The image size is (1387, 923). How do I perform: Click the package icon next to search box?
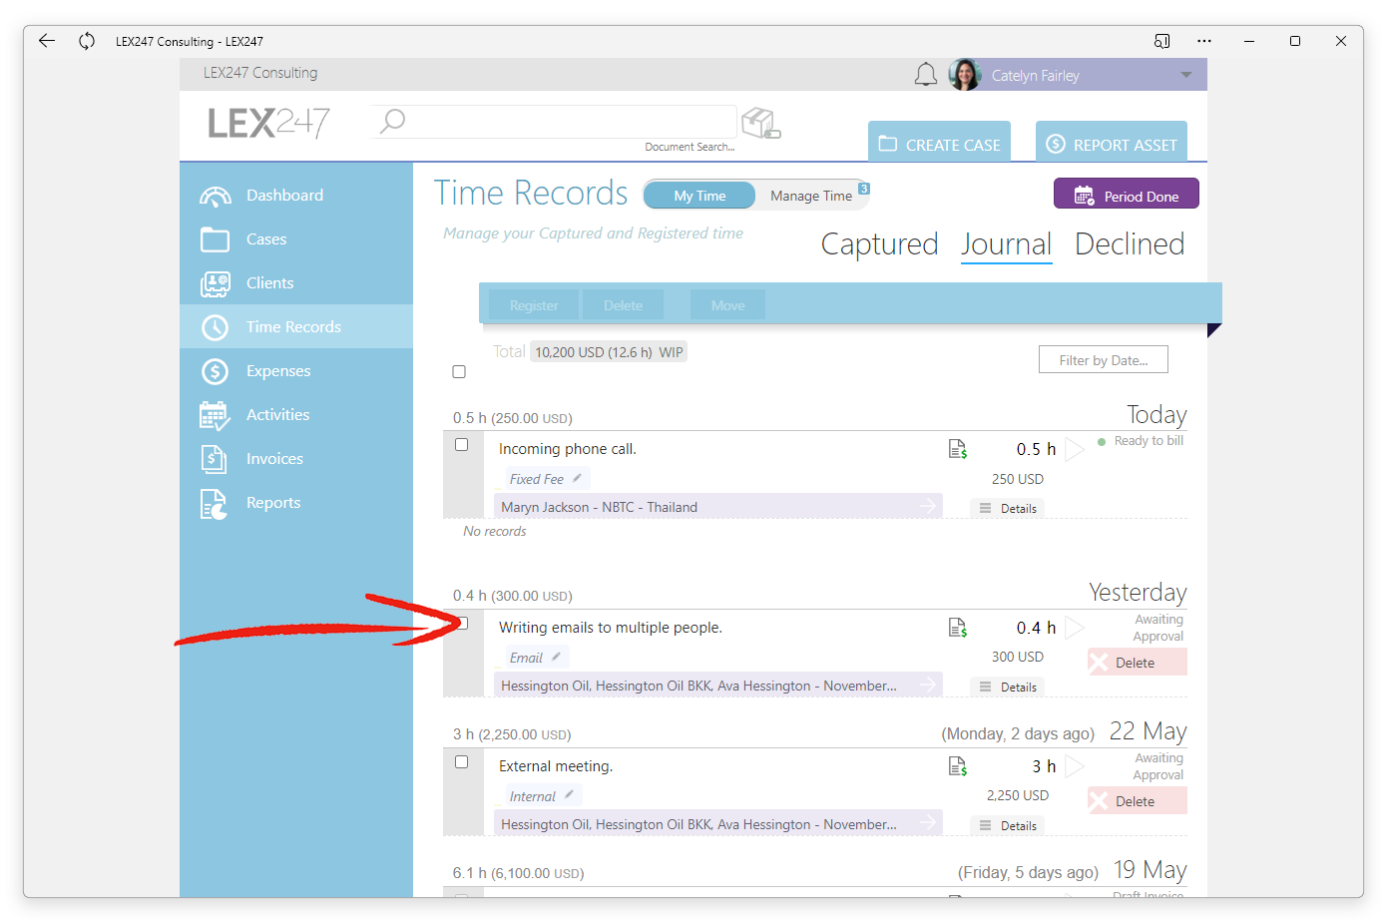tap(761, 124)
